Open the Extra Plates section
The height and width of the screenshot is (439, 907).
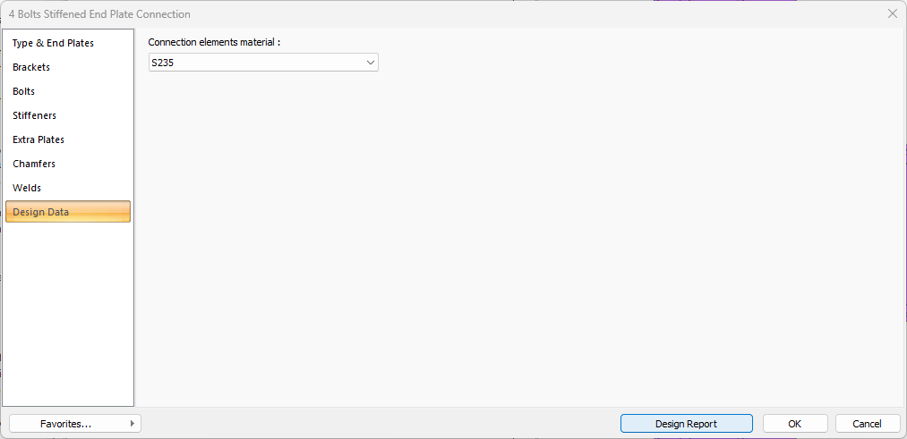[68, 139]
